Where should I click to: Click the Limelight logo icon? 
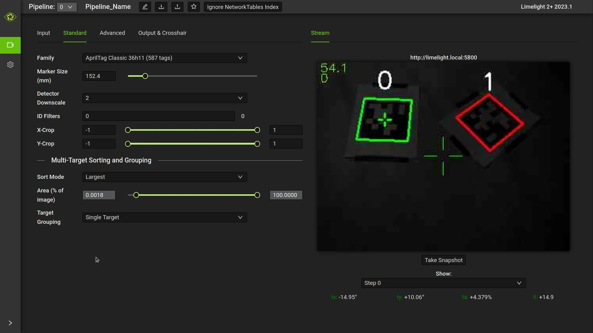coord(10,17)
